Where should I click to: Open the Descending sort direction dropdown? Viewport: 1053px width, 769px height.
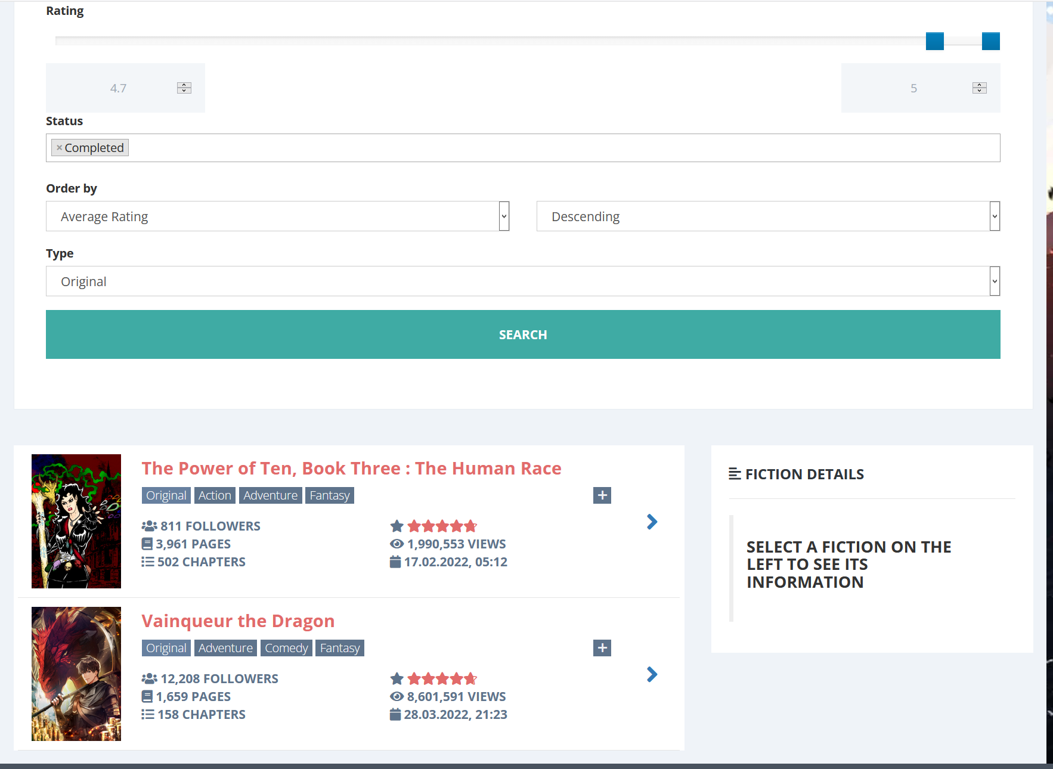(767, 216)
